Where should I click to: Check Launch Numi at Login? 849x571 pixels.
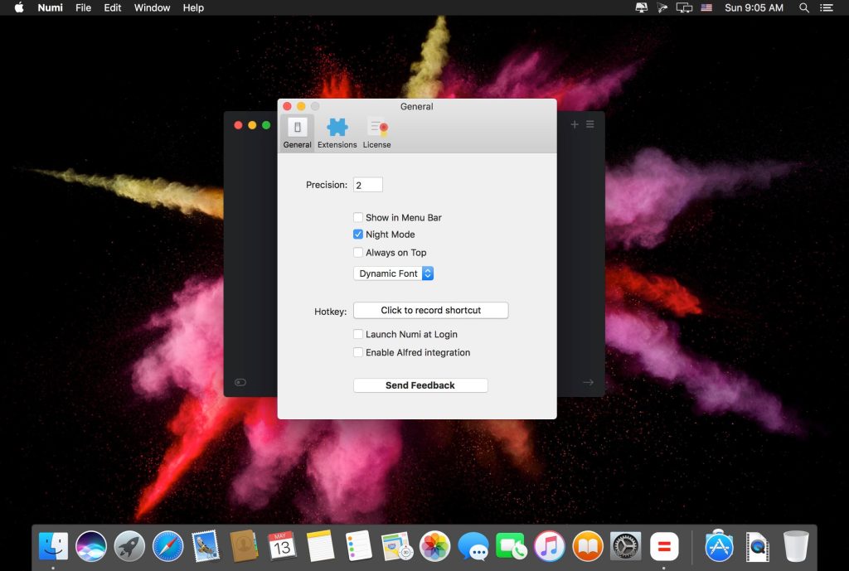(358, 335)
